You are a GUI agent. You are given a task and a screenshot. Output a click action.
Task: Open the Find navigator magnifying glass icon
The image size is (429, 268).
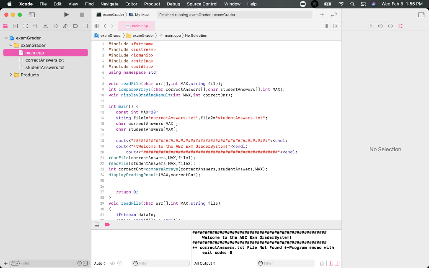coord(36,26)
